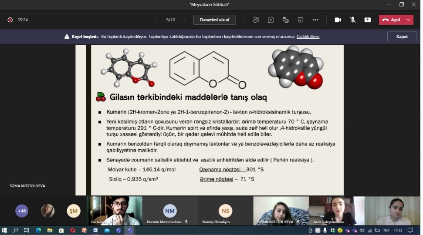Leave the meeting with Ayrıl button
Image resolution: width=423 pixels, height=235 pixels.
pos(391,20)
